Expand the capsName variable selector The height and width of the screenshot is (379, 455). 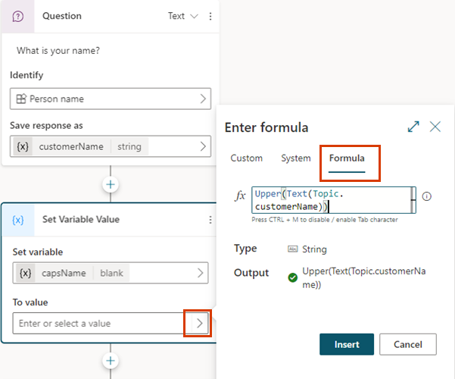click(201, 273)
